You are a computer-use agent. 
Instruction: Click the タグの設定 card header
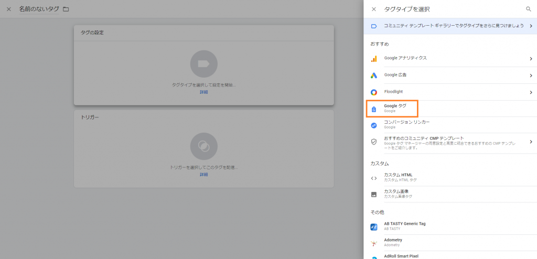pos(204,33)
